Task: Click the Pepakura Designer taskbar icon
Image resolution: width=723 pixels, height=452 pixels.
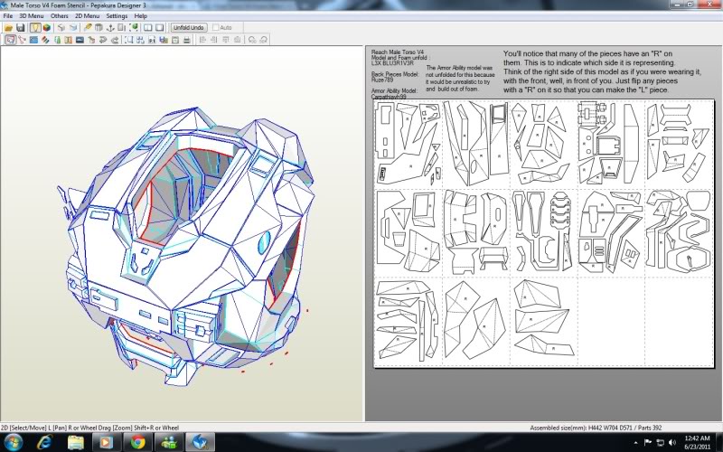Action: coord(200,442)
